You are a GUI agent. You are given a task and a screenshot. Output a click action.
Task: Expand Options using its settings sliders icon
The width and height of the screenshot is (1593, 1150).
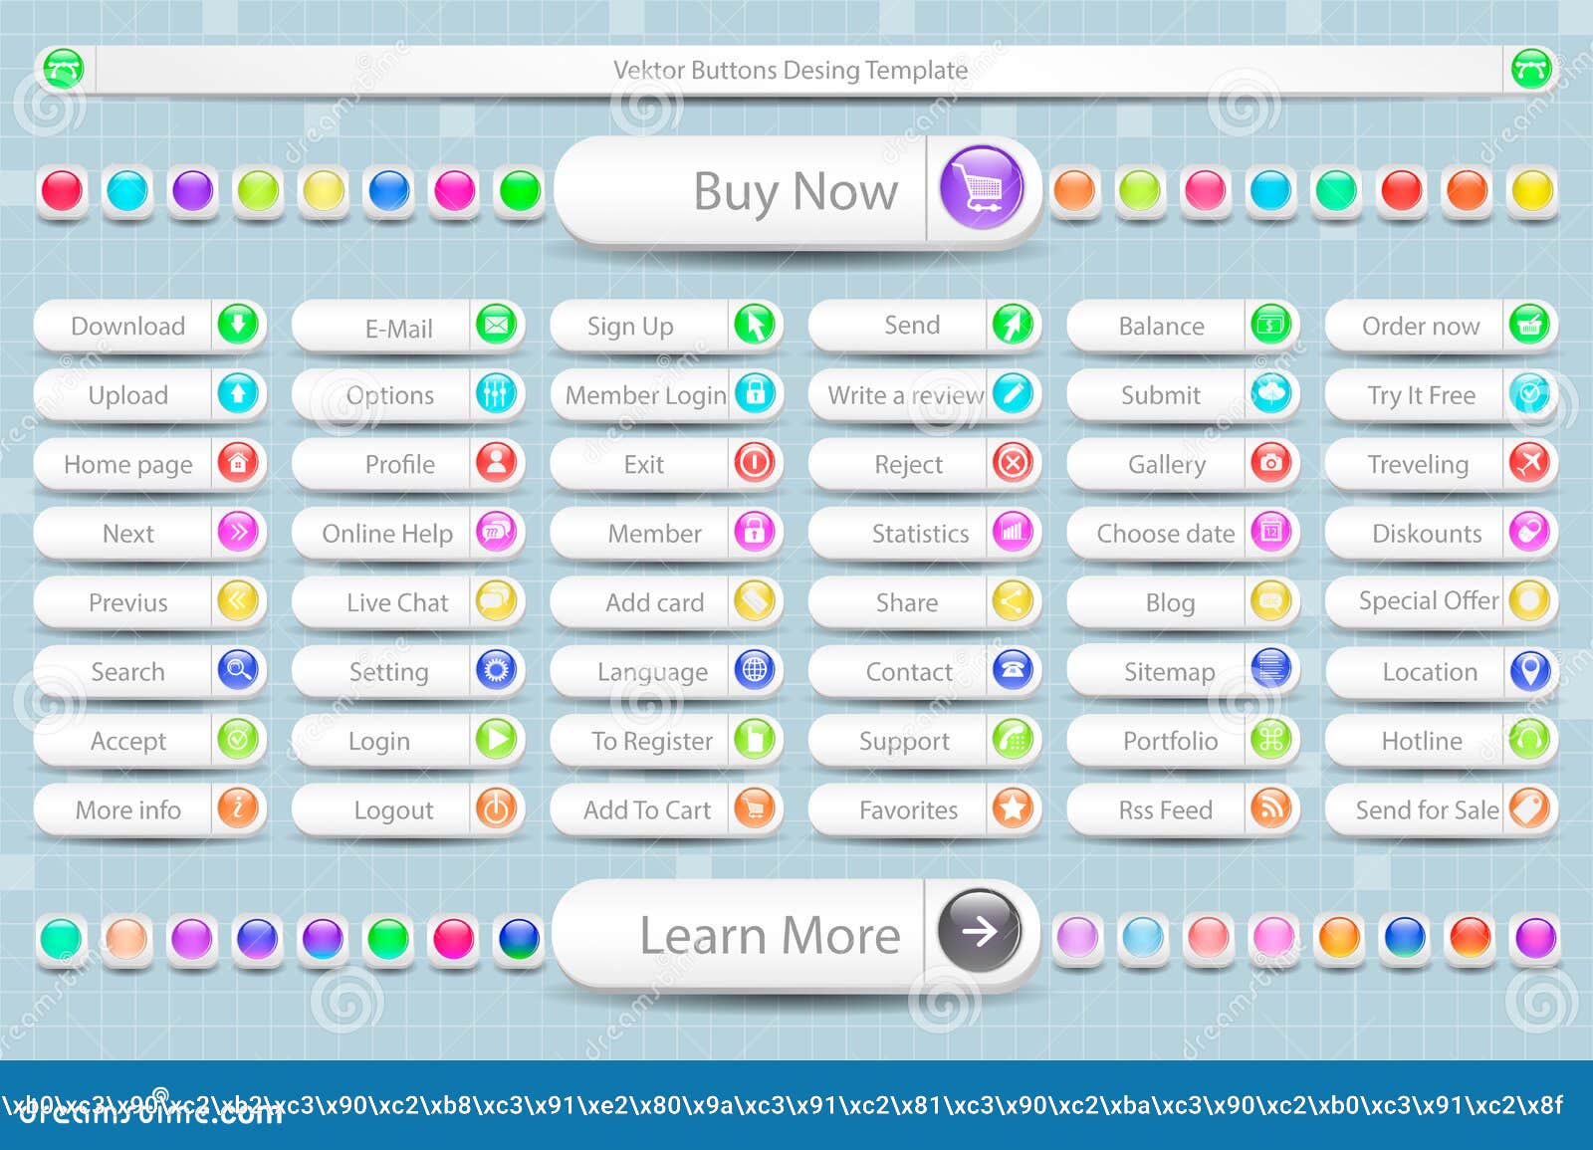[x=496, y=395]
